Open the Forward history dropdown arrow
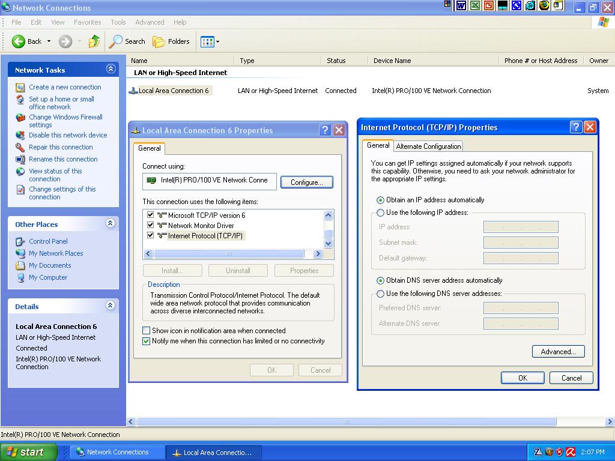This screenshot has height=461, width=615. [x=79, y=41]
